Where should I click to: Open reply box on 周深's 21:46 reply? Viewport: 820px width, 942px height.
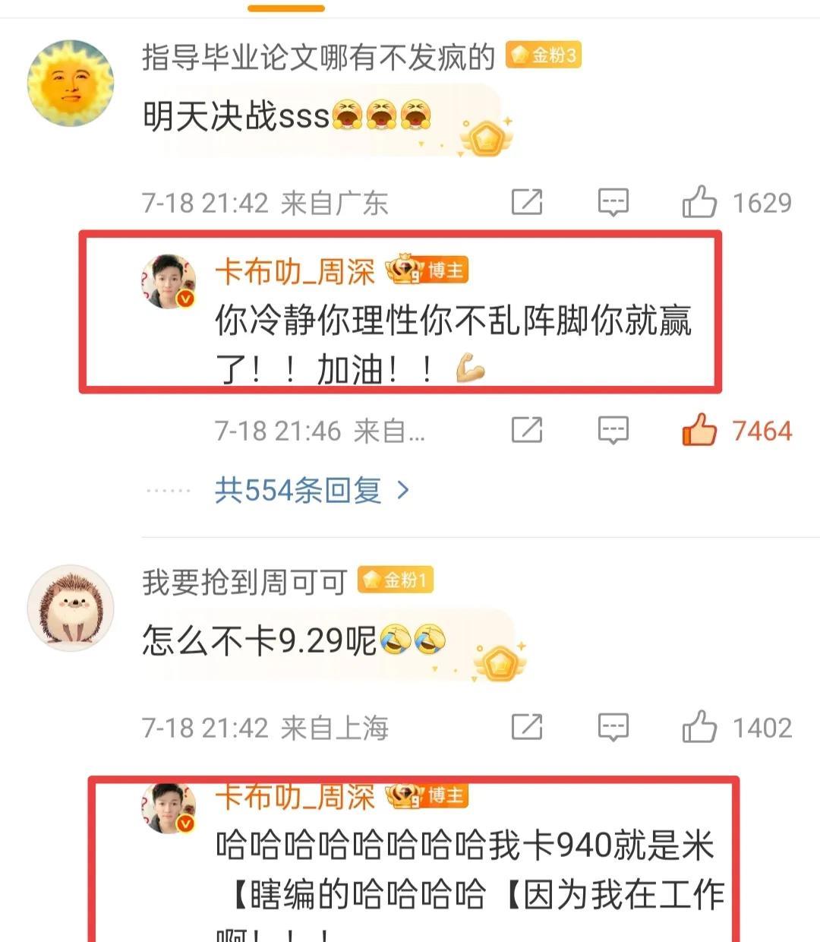click(x=613, y=430)
